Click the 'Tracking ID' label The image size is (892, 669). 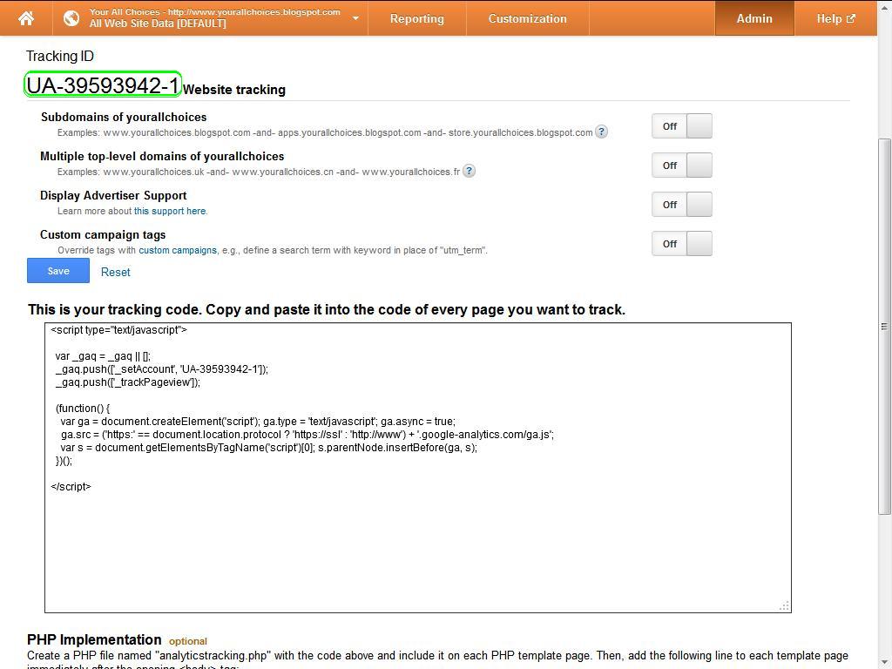click(x=60, y=57)
